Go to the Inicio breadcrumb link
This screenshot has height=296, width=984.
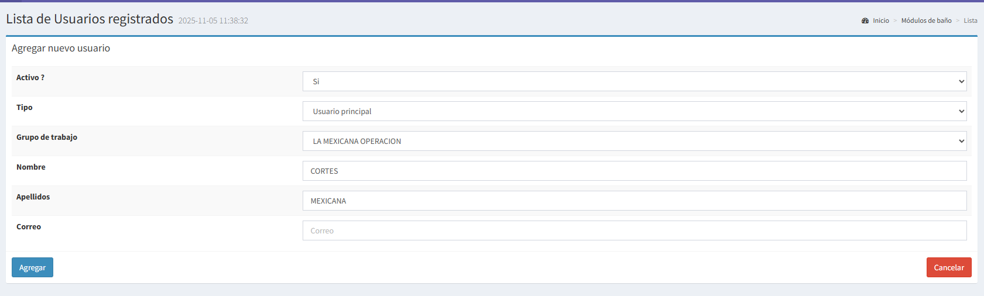pos(880,20)
